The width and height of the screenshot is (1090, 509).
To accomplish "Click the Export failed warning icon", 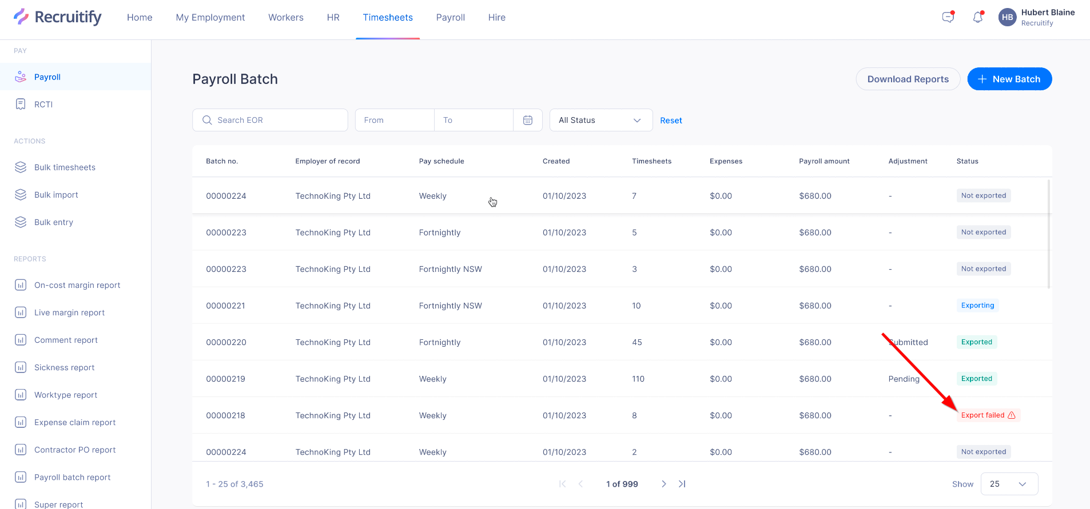I will (1012, 415).
